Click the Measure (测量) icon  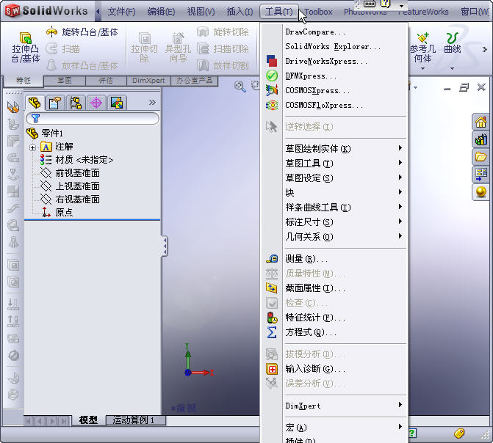coord(272,259)
